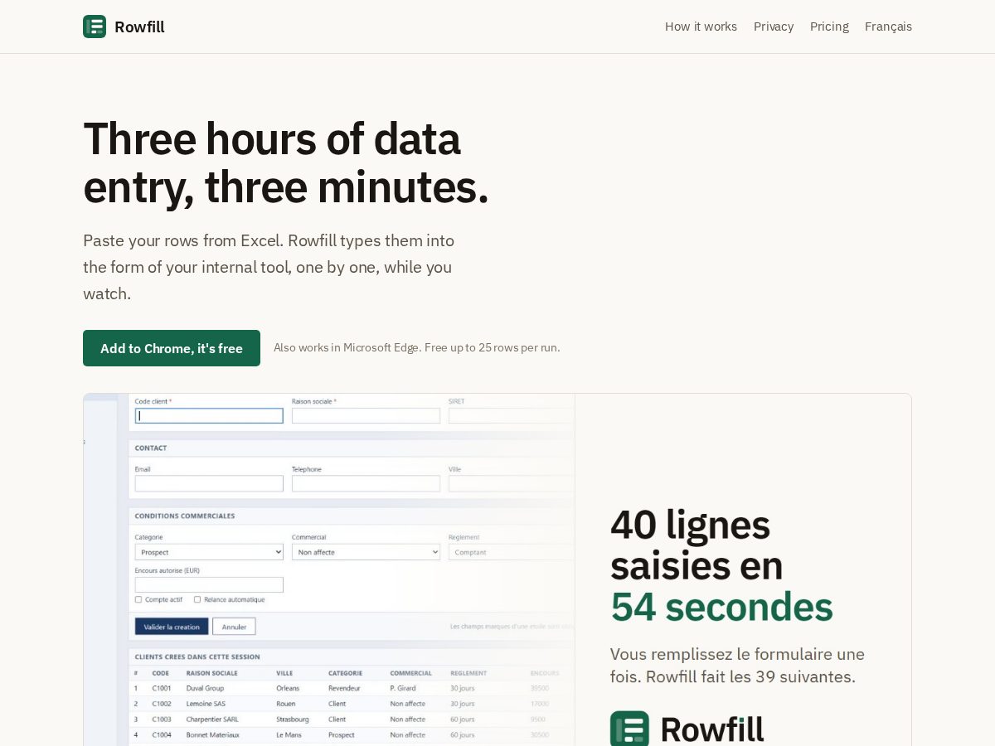Tick the Relance automatique checkbox
The image size is (995, 746).
pyautogui.click(x=197, y=599)
